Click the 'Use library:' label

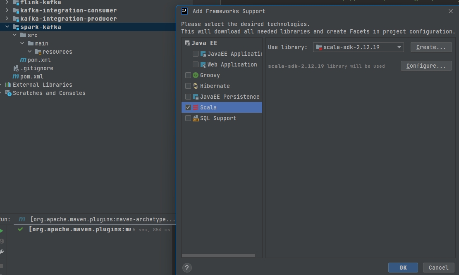[x=287, y=47]
